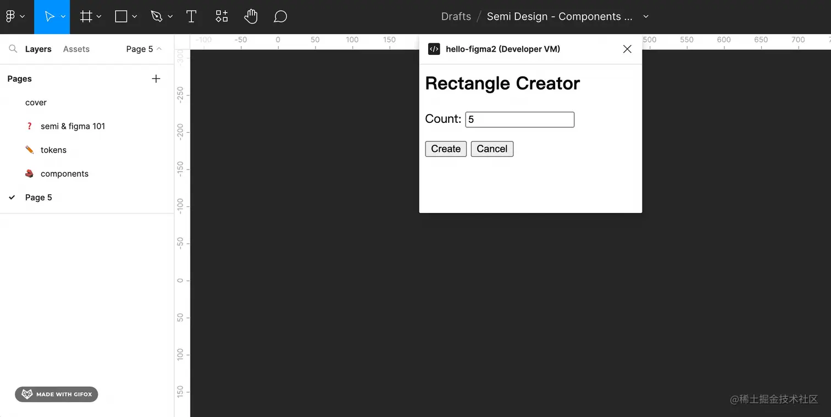Switch to the Assets tab

coord(76,49)
